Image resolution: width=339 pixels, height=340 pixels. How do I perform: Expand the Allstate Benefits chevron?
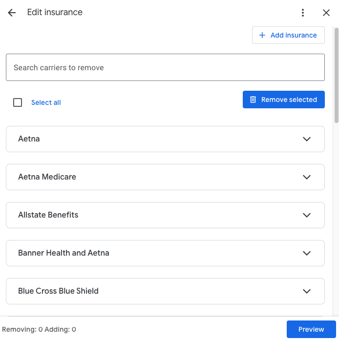[x=307, y=215]
